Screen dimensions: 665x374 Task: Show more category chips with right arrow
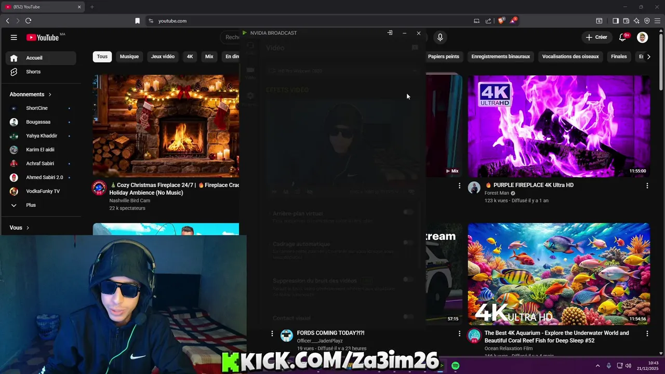pyautogui.click(x=648, y=57)
